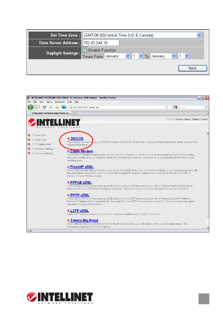Click the red check icon next to Fixed-IP xDSL
223x315 pixels.
coord(68,167)
